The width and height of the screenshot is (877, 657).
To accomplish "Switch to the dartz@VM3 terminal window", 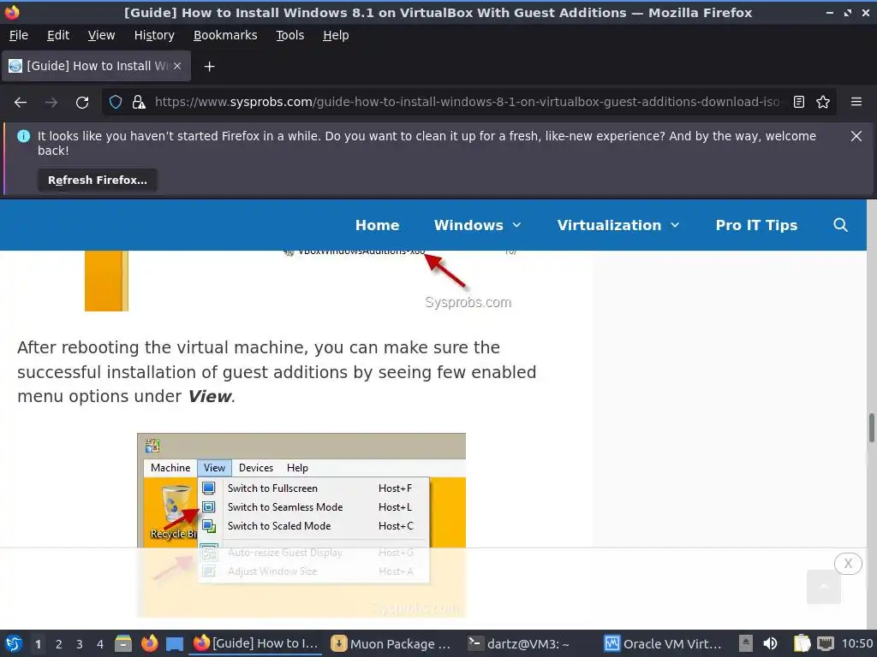I will [x=527, y=643].
